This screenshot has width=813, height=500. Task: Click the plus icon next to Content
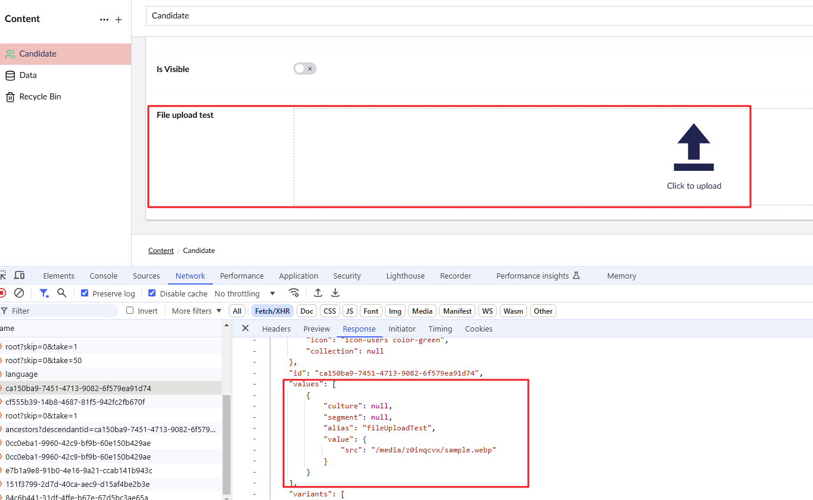[119, 20]
